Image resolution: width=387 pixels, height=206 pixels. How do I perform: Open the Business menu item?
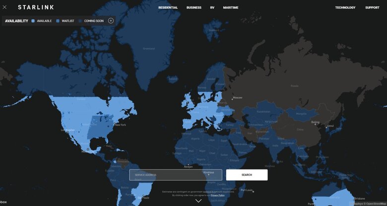(x=194, y=8)
